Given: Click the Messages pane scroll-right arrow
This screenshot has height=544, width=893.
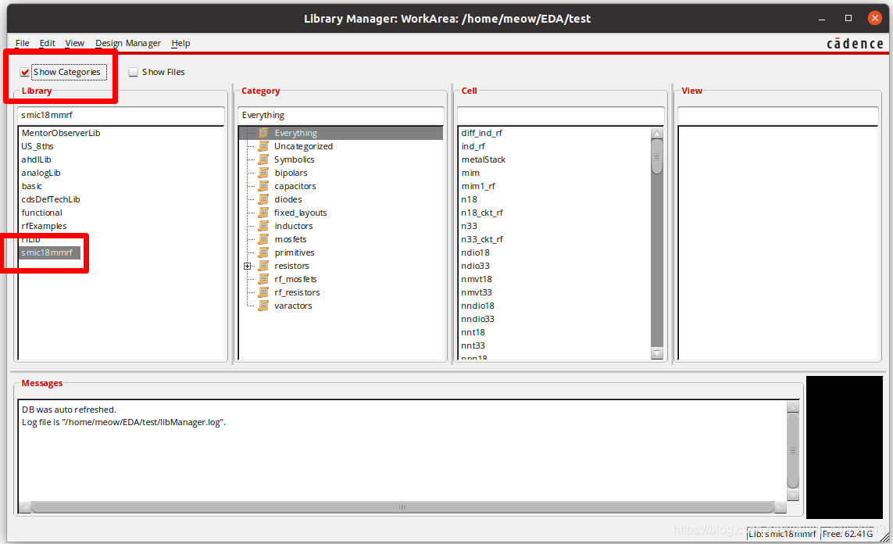Looking at the screenshot, I should pyautogui.click(x=780, y=507).
